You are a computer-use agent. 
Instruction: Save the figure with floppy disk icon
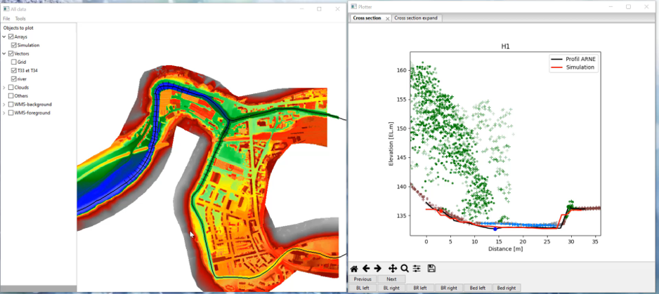pyautogui.click(x=431, y=268)
